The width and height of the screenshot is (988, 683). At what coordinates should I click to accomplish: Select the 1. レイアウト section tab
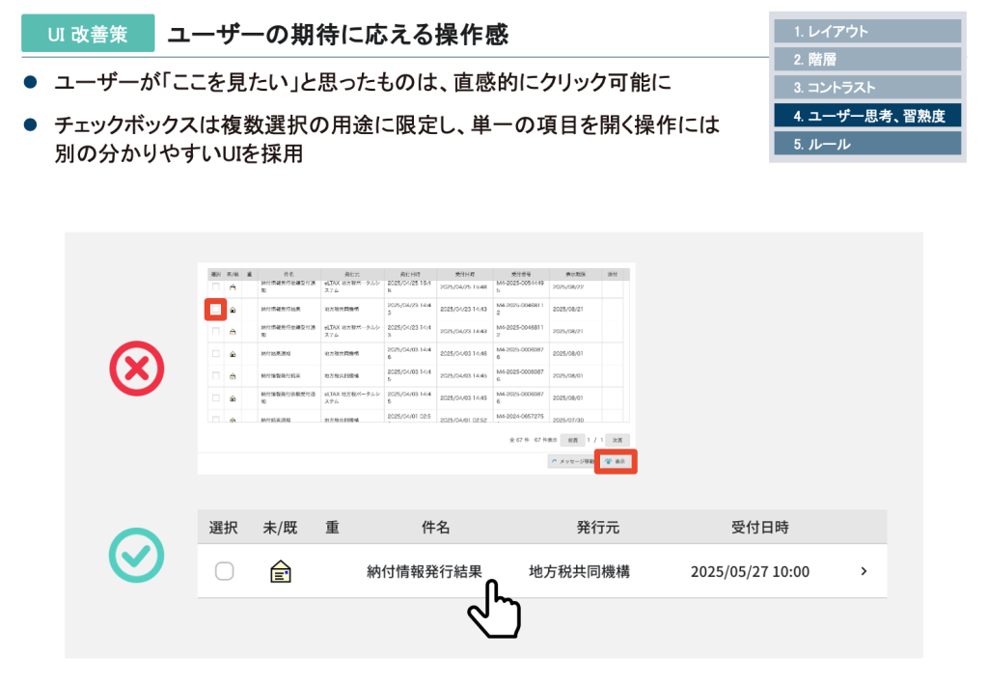[866, 31]
